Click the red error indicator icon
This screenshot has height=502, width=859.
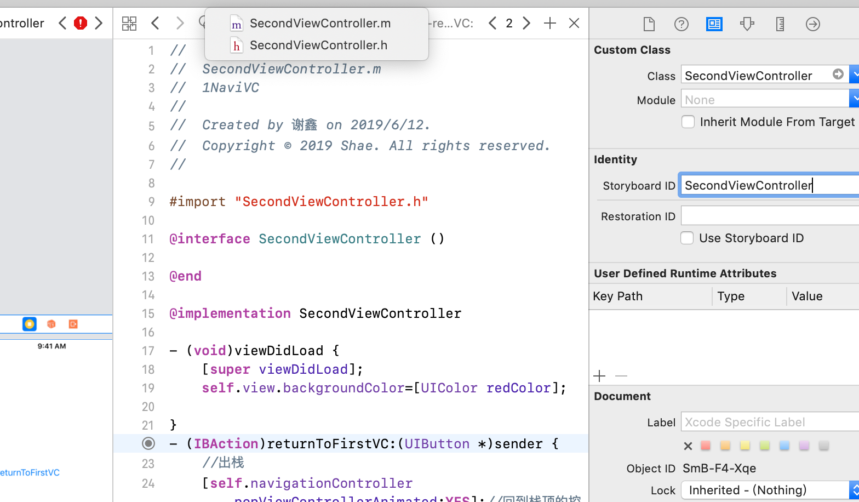pos(81,23)
